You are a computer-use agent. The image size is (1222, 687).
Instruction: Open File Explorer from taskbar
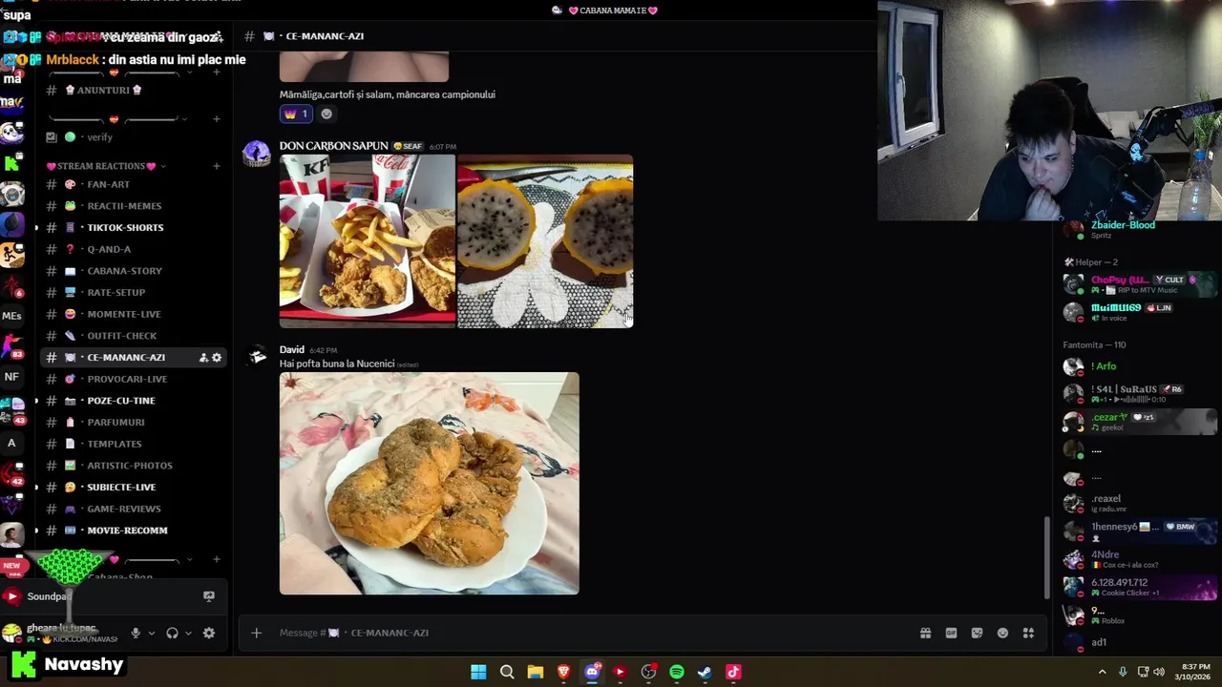535,672
